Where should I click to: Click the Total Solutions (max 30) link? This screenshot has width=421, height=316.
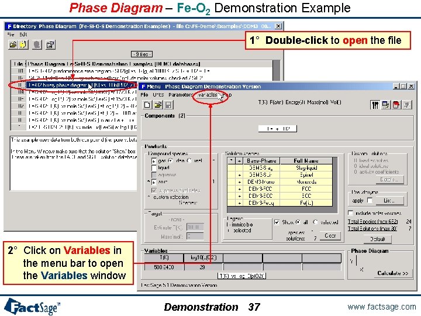pyautogui.click(x=372, y=228)
